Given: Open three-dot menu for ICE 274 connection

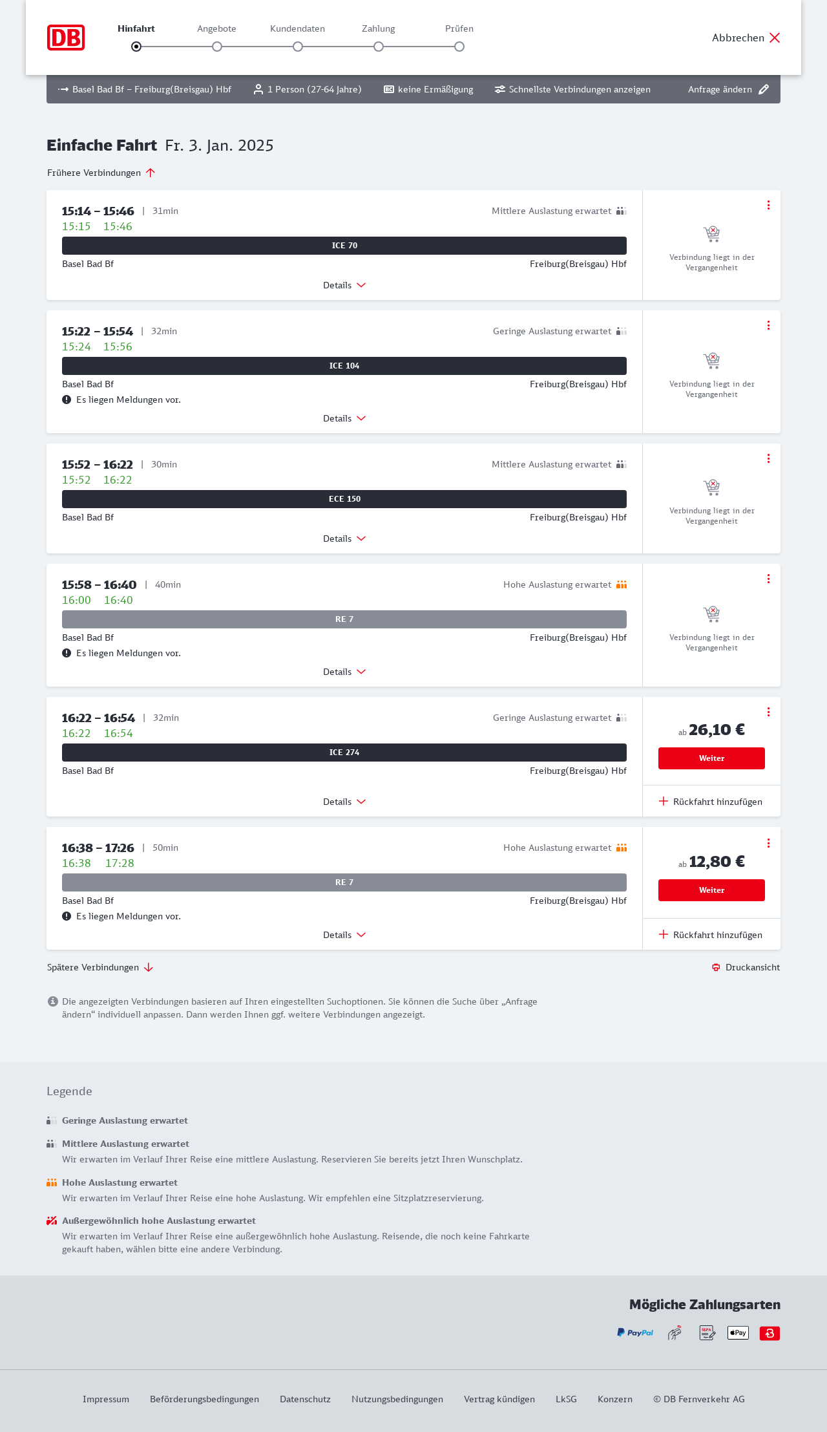Looking at the screenshot, I should [x=768, y=712].
